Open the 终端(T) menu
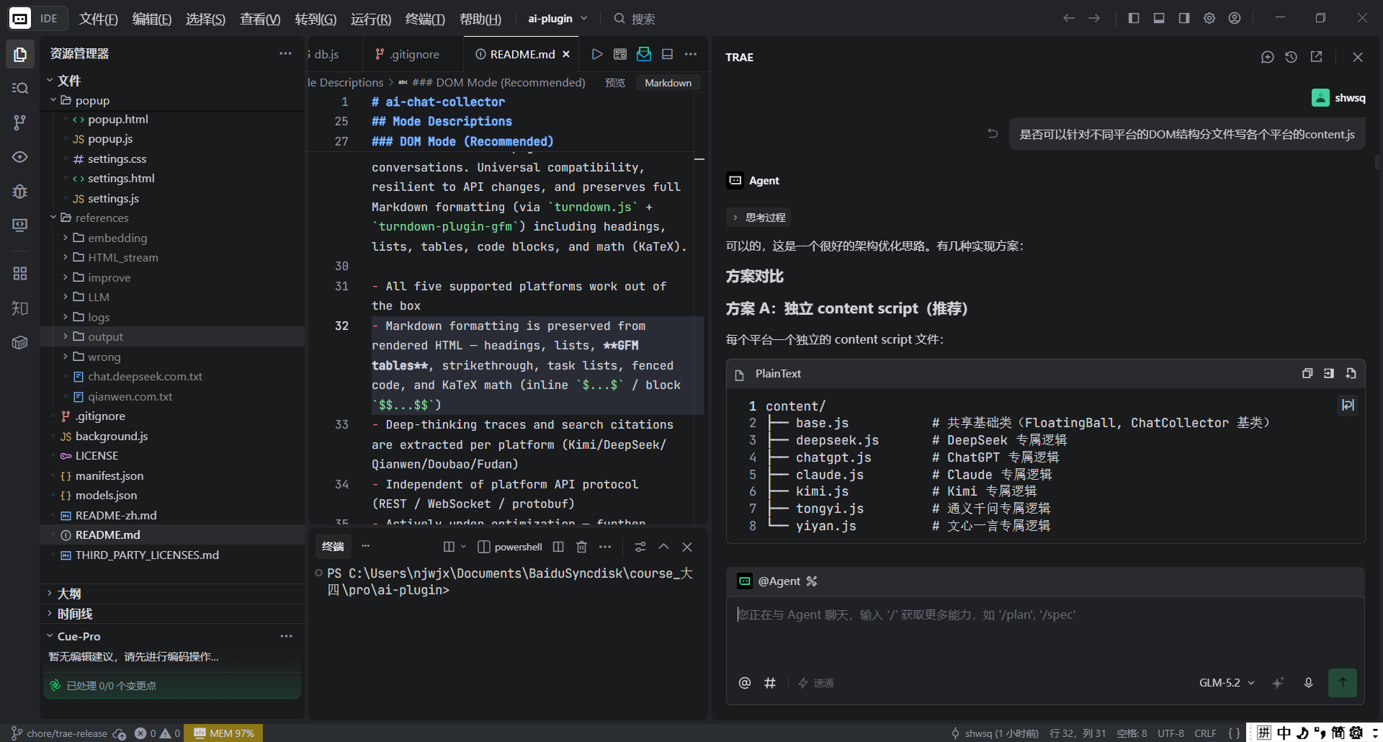 pyautogui.click(x=425, y=19)
